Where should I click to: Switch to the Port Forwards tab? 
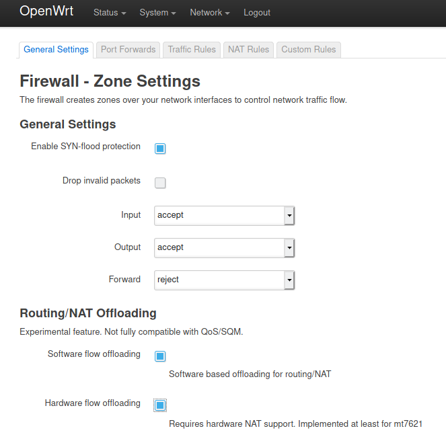(128, 50)
